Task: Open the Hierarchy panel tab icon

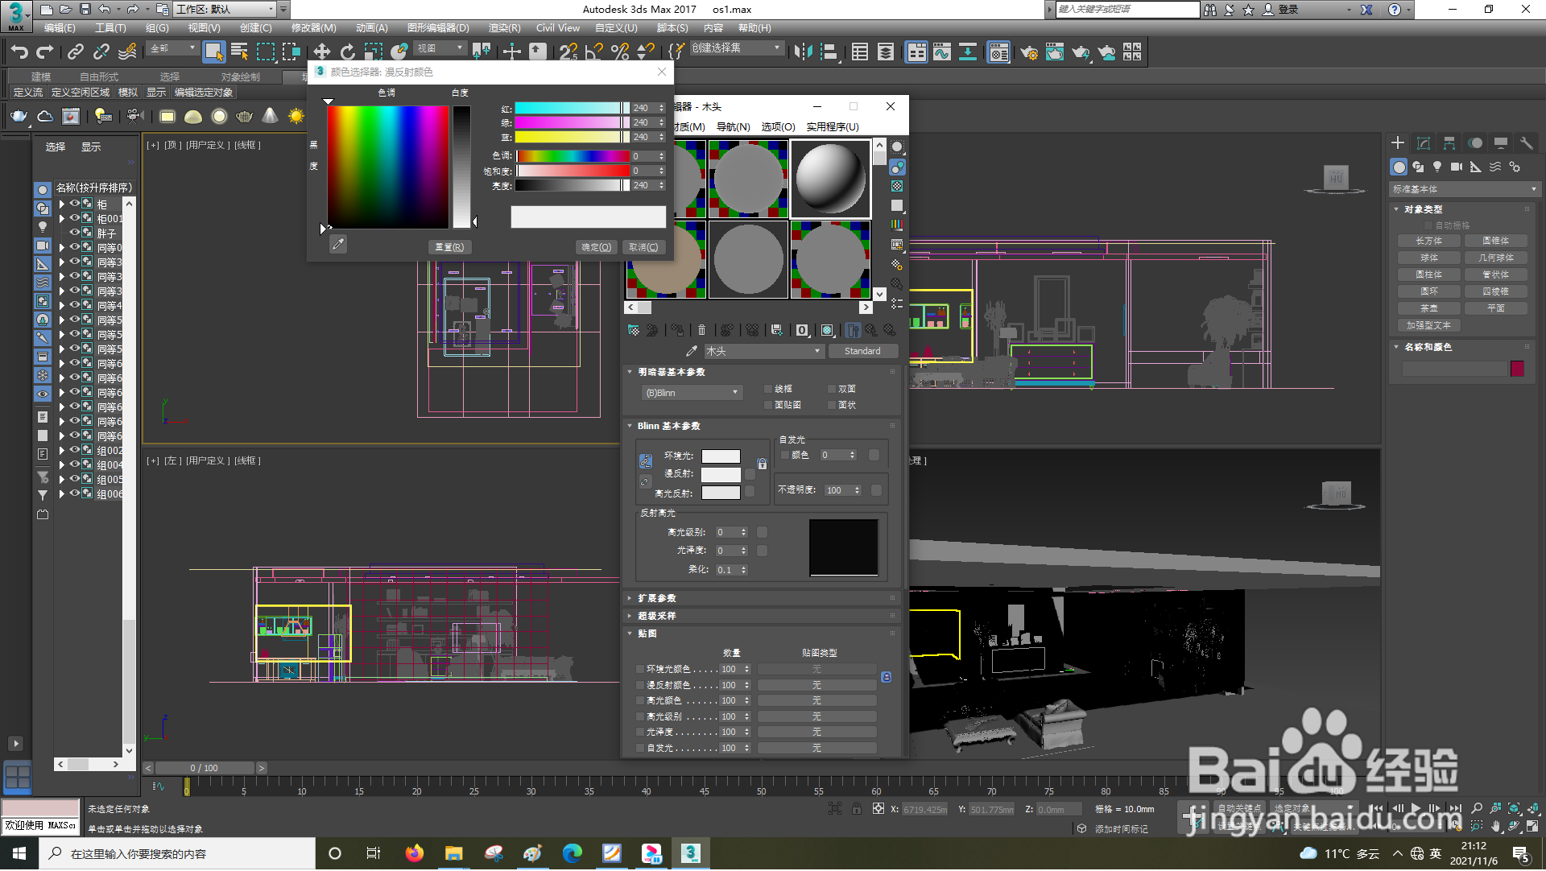Action: pos(1449,143)
